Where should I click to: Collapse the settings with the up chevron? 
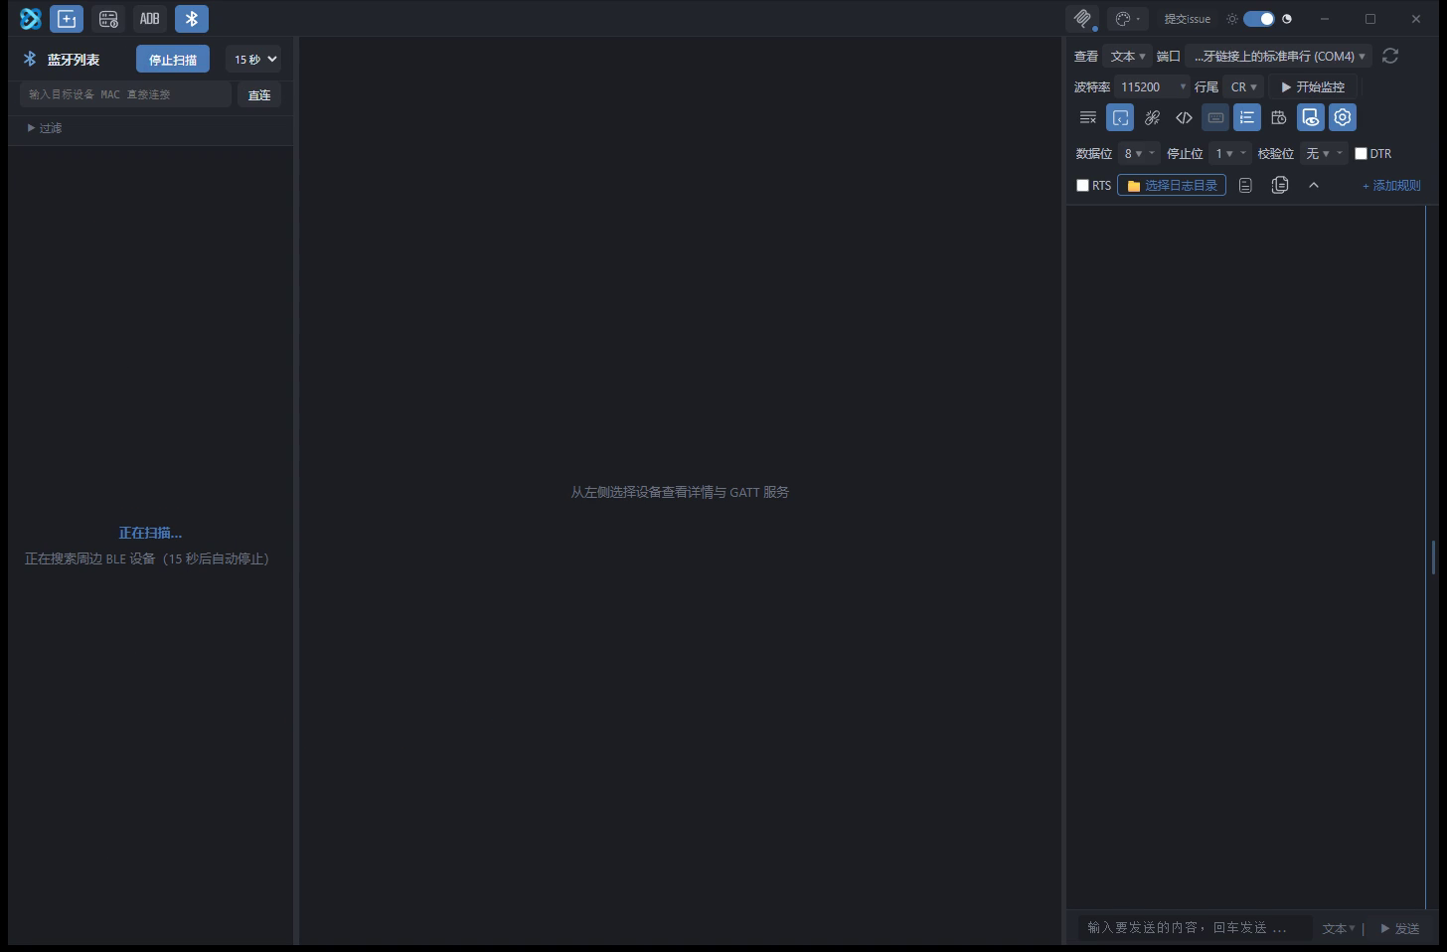(x=1314, y=186)
